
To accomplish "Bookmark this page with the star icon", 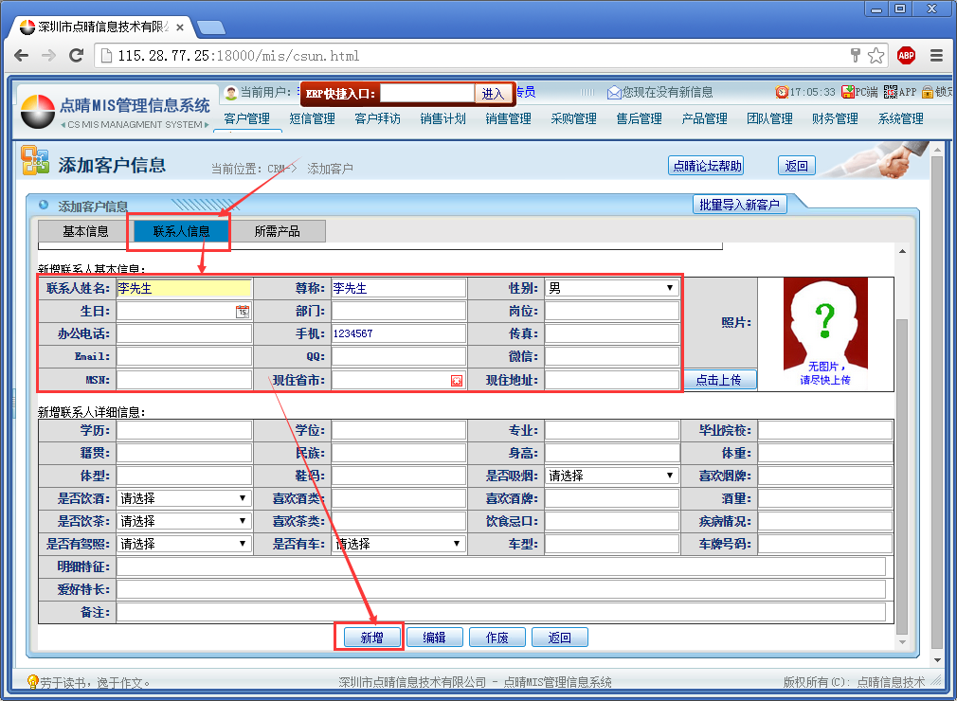I will click(876, 56).
